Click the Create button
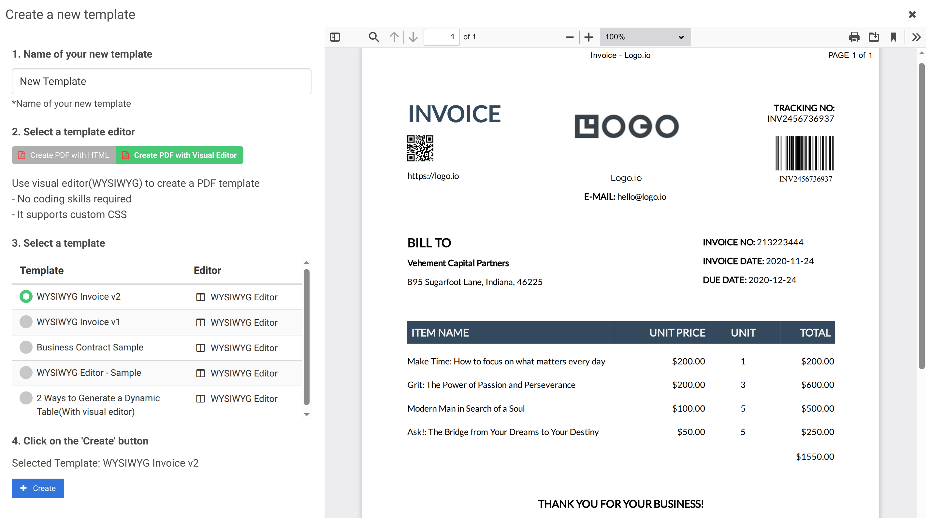 [37, 488]
